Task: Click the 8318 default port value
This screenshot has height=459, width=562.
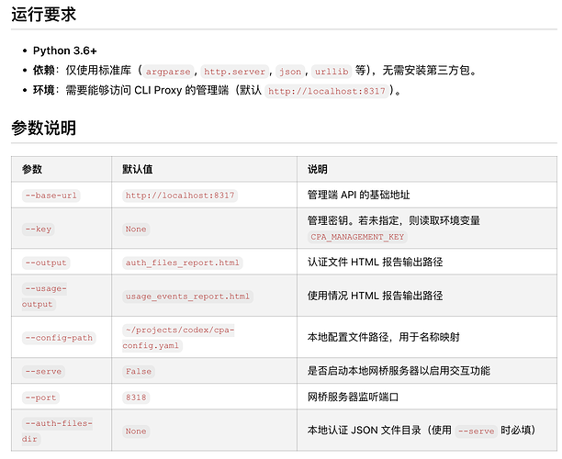Action: coord(136,397)
